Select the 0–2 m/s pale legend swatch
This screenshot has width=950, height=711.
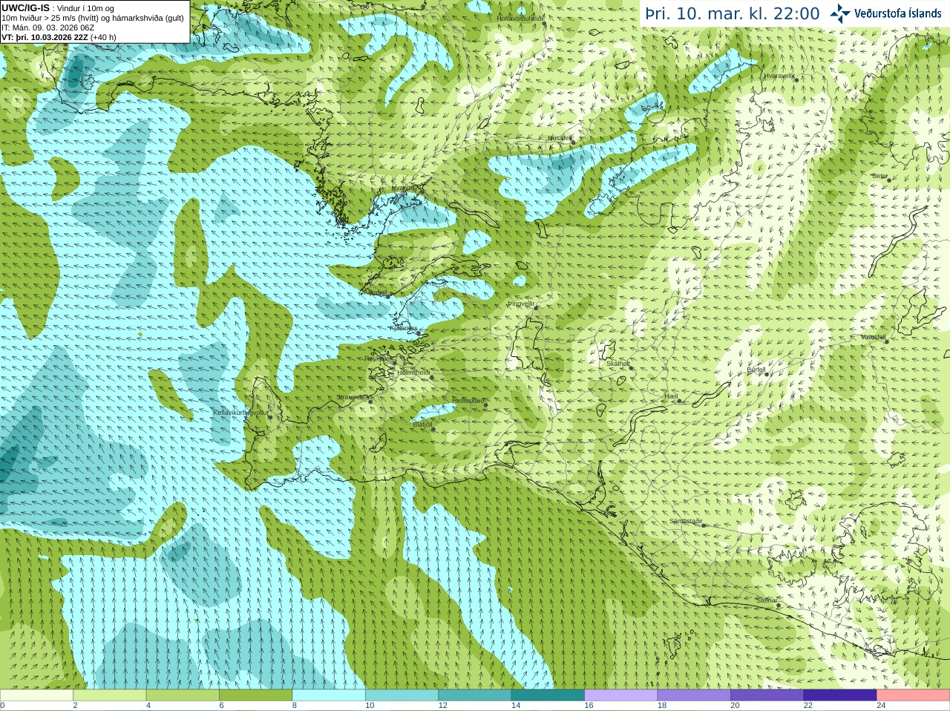pyautogui.click(x=36, y=695)
